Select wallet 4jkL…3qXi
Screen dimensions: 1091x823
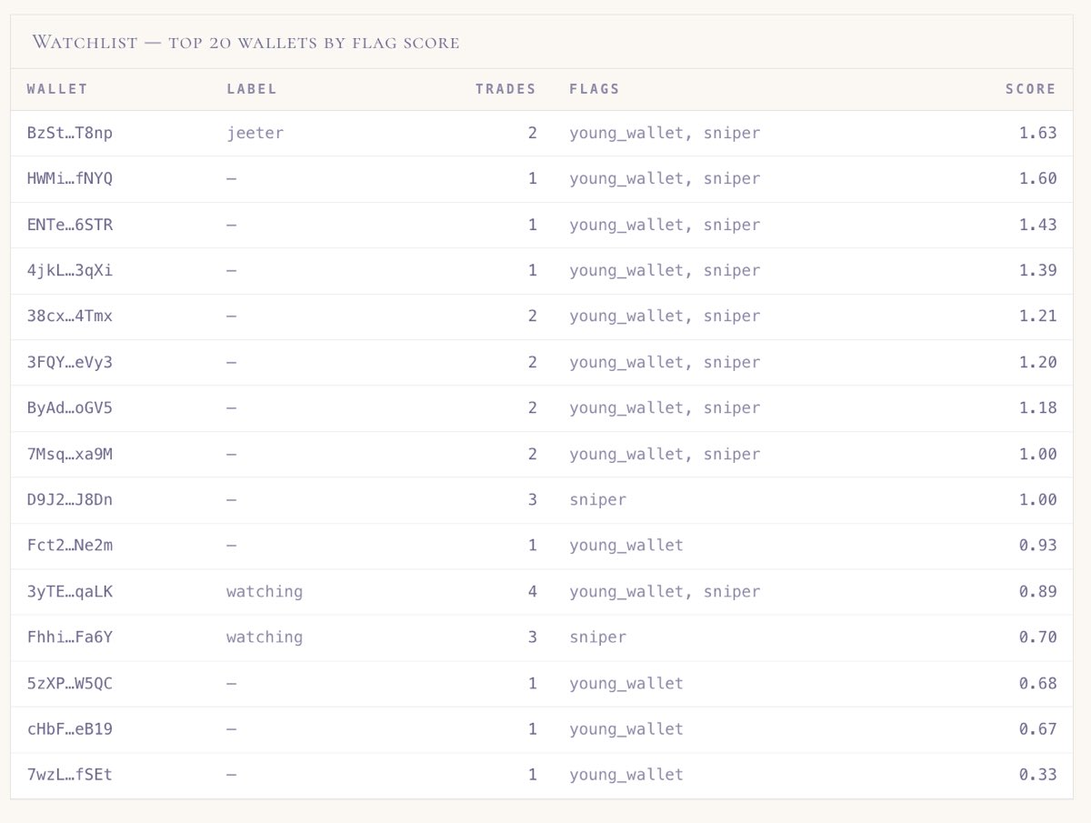70,270
